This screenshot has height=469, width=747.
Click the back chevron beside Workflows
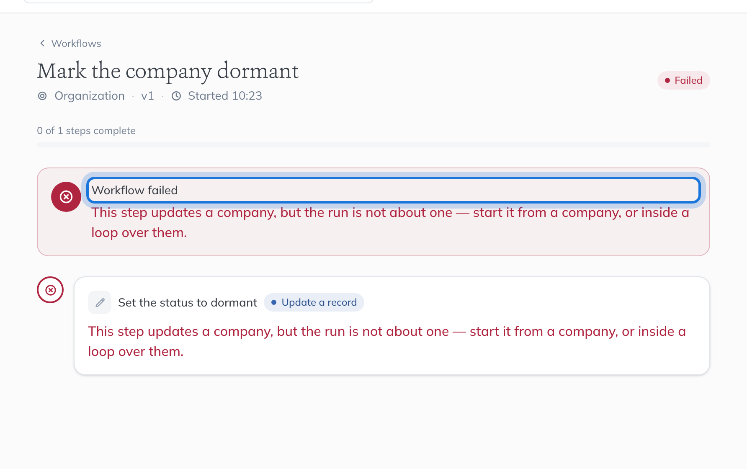coord(42,43)
